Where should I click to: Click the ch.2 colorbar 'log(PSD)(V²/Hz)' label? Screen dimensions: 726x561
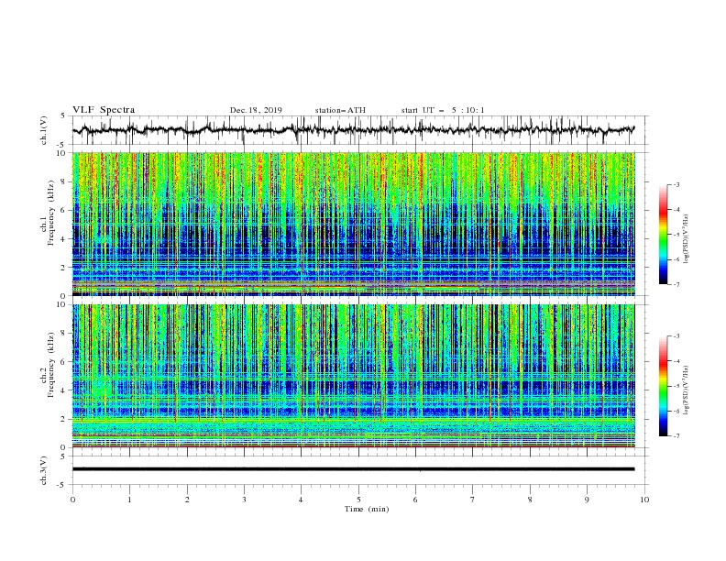[687, 390]
